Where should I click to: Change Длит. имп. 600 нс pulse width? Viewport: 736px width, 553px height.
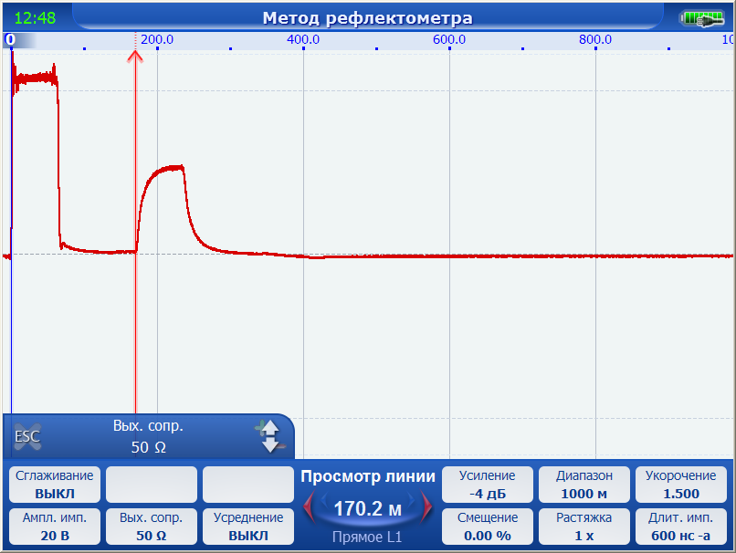tap(680, 527)
